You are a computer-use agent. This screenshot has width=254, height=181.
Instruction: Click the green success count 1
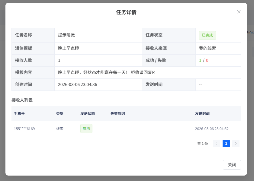200,60
